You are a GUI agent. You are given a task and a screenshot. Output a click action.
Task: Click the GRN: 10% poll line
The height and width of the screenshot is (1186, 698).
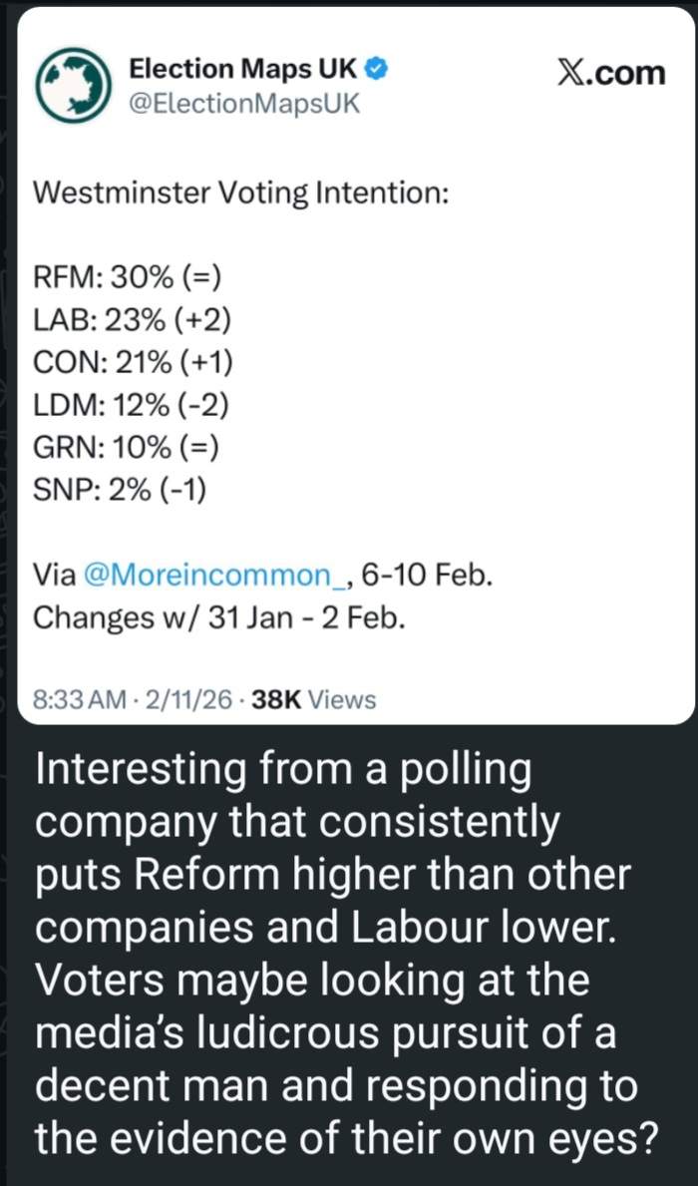pyautogui.click(x=126, y=448)
